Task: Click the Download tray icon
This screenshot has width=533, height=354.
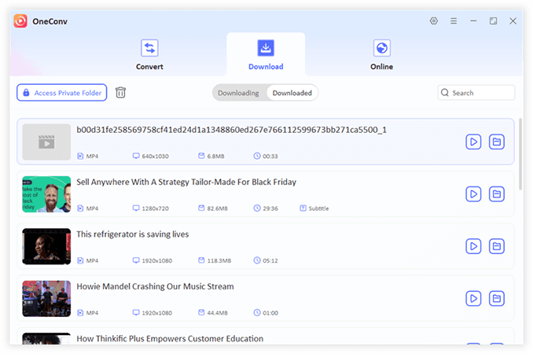Action: coord(266,48)
